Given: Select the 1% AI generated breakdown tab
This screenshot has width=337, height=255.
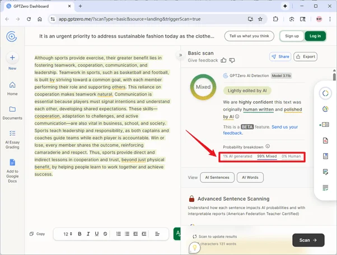Looking at the screenshot, I should pos(237,157).
